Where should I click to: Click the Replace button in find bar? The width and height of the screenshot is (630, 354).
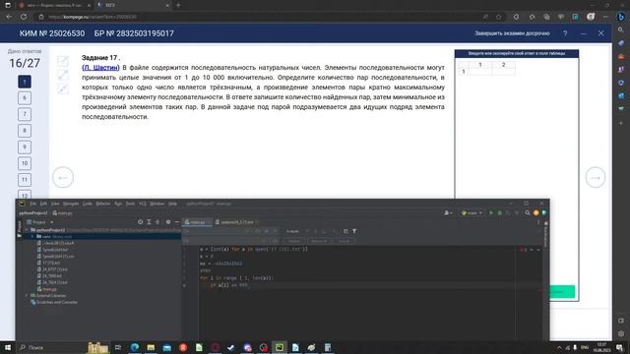tap(294, 241)
